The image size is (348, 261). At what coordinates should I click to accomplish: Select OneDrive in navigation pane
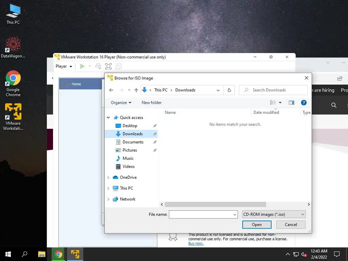[128, 177]
